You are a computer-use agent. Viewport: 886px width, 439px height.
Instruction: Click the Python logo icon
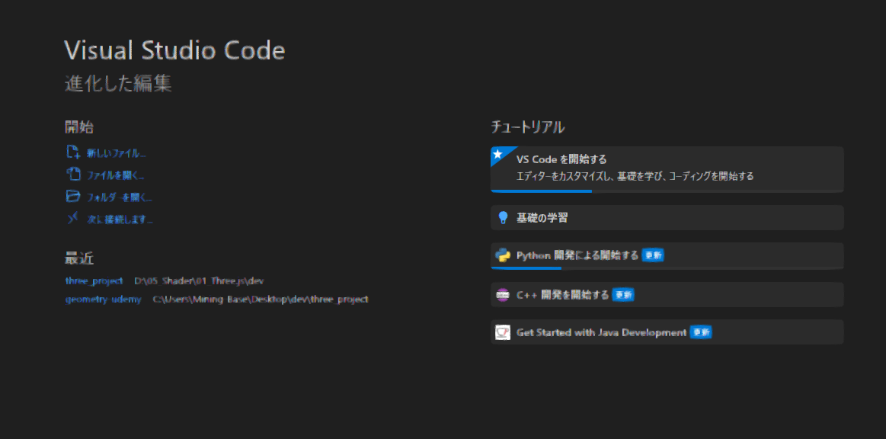point(503,255)
